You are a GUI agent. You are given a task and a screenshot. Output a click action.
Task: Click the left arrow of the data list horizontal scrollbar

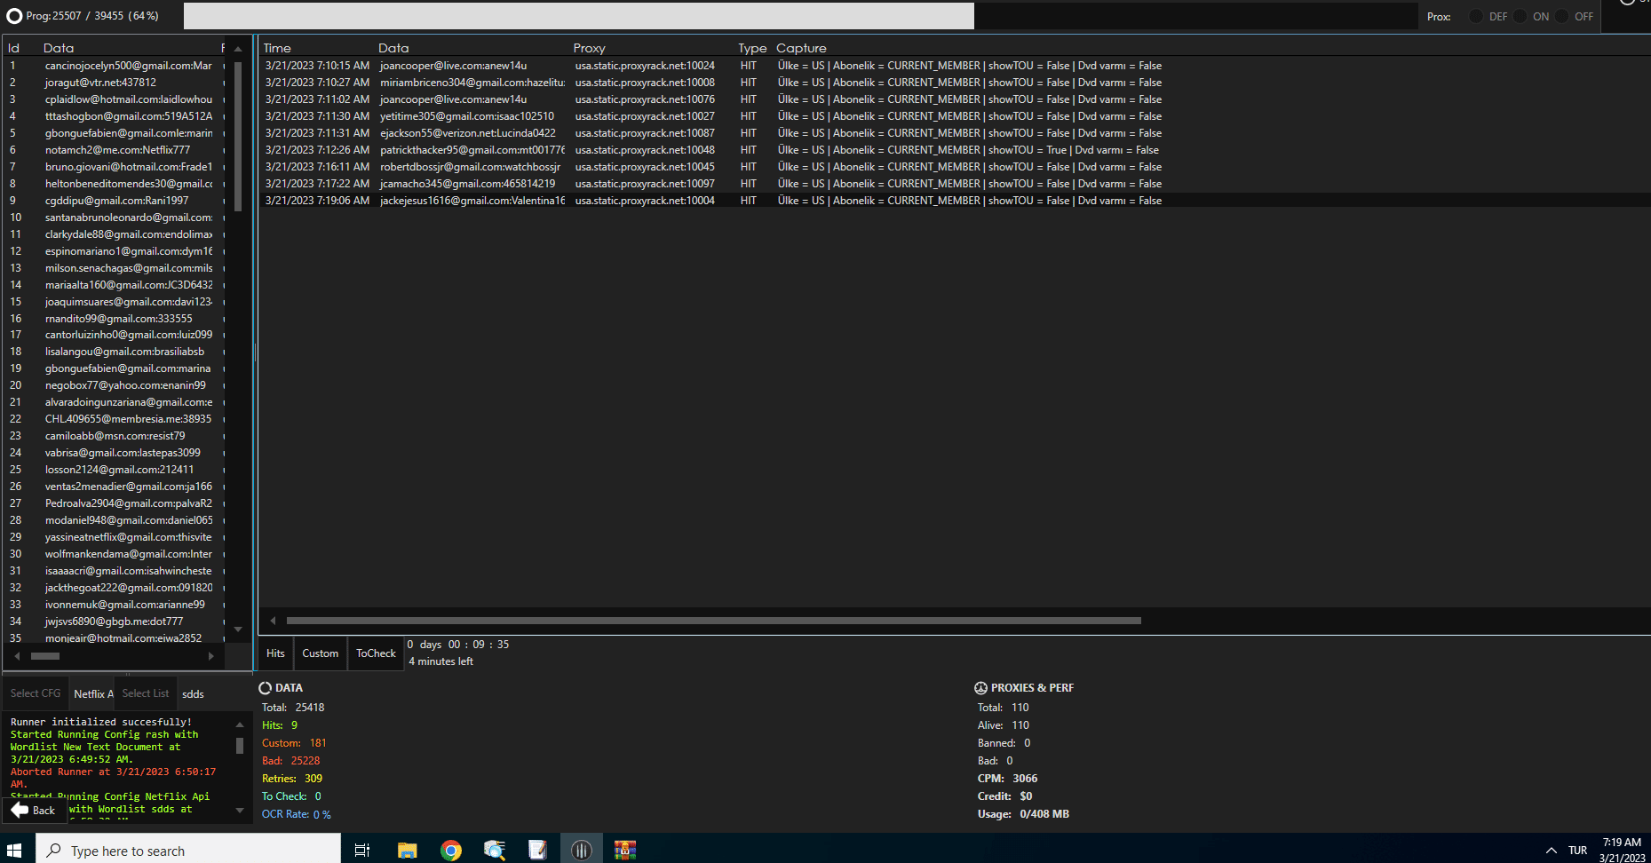[17, 656]
